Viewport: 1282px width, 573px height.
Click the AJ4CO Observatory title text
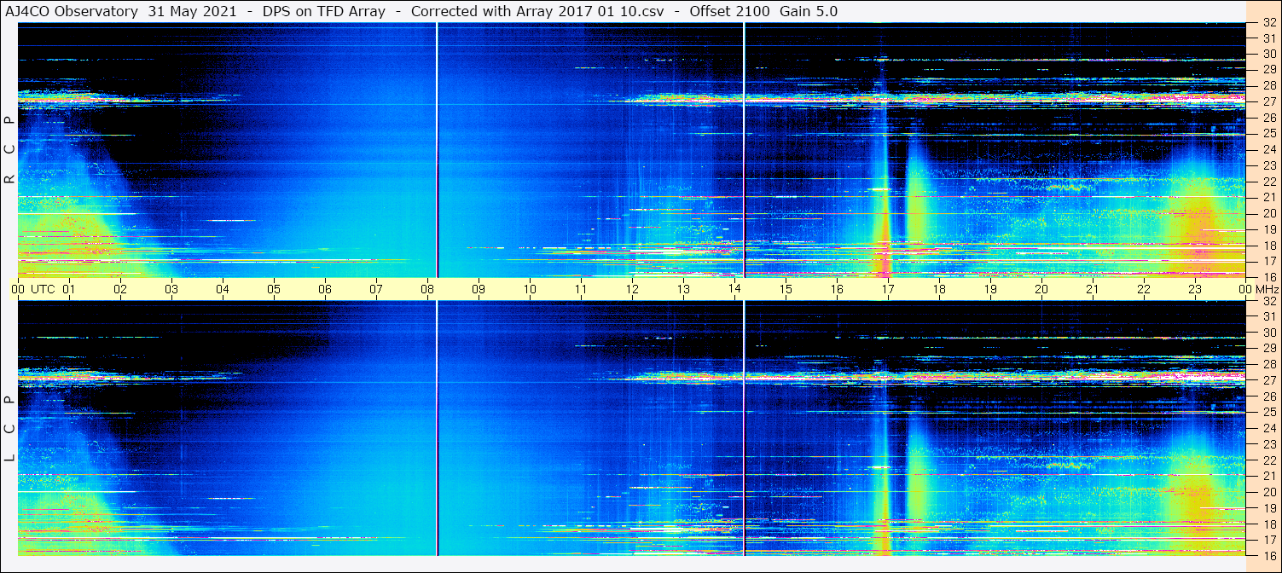(x=71, y=11)
